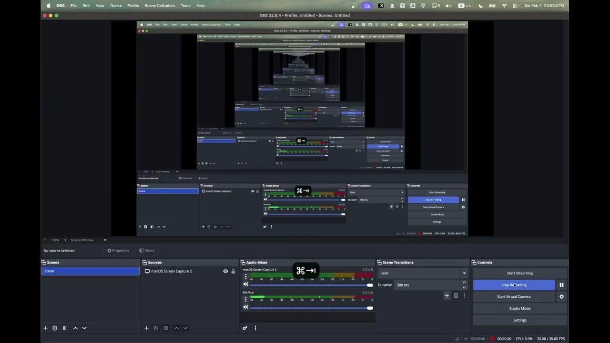
Task: Click the main preview canvas
Action: point(302,129)
